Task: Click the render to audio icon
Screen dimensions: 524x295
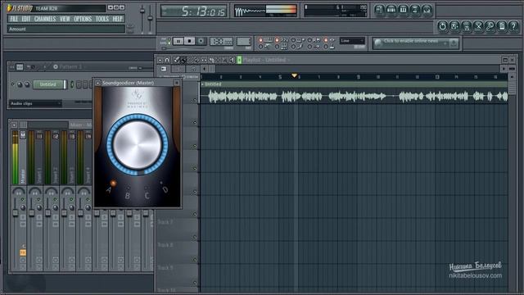Action: click(467, 26)
